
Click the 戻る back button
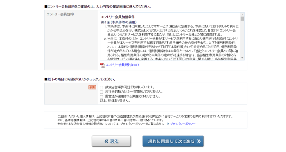111,141
